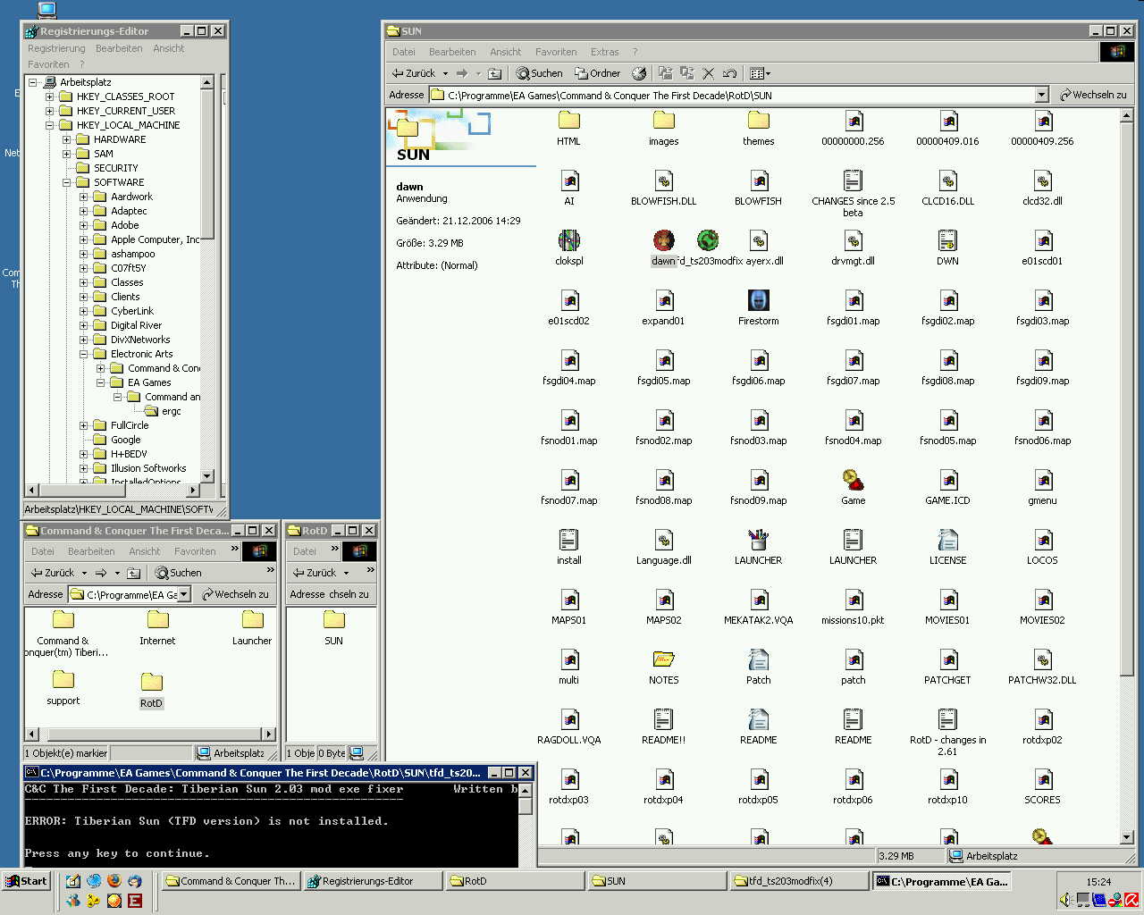Screen dimensions: 1144x915
Task: Switch to tfd_ts203modfix(4) taskbar button
Action: pos(800,881)
